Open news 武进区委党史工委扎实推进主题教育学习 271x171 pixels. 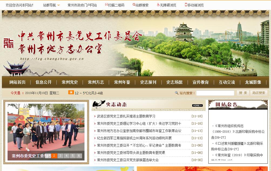(126, 116)
